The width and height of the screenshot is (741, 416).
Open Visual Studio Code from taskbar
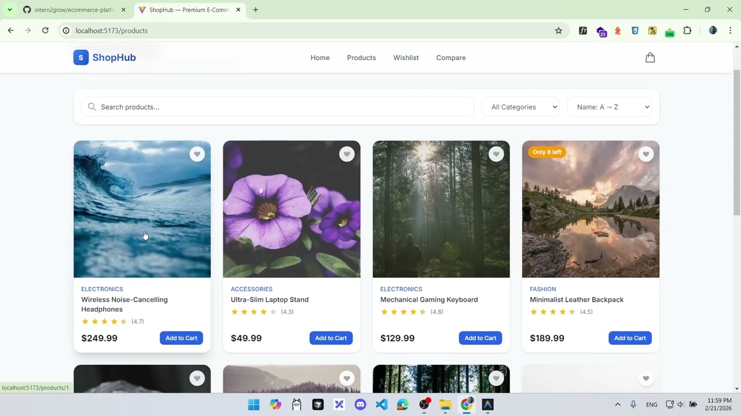(381, 405)
